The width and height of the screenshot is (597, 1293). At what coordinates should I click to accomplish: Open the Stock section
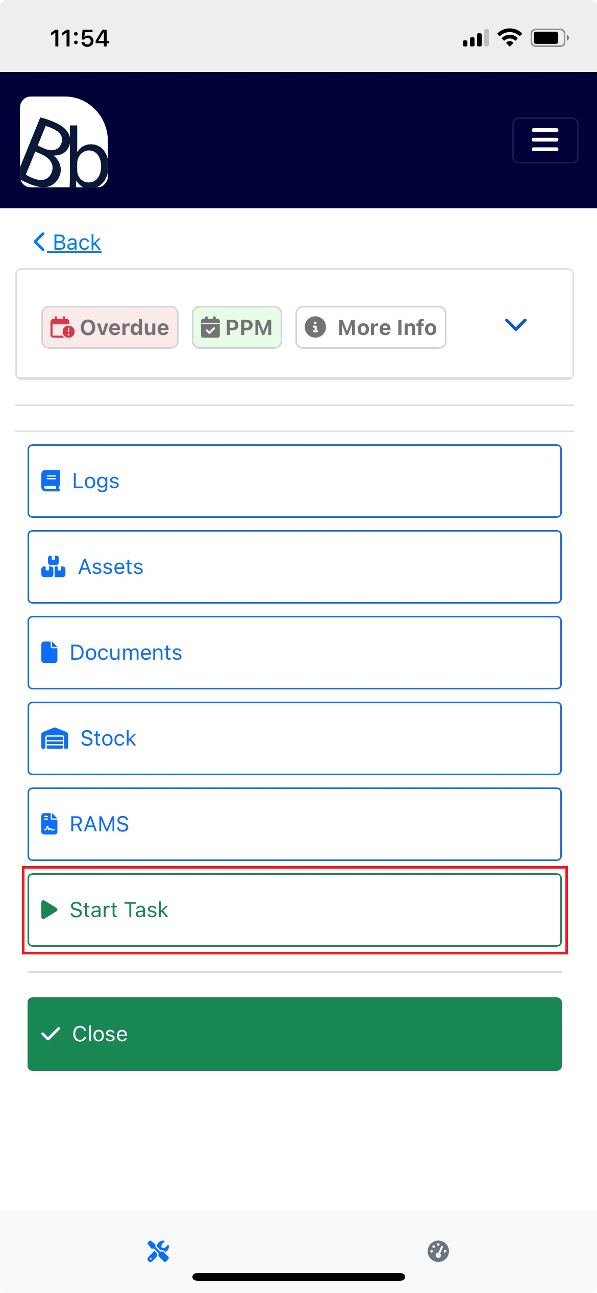coord(294,738)
